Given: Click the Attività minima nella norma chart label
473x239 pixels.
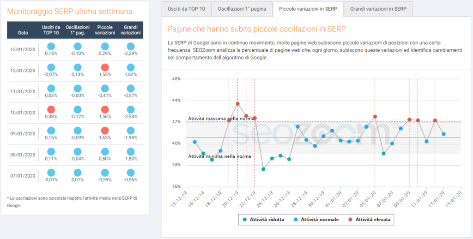Looking at the screenshot, I should [x=219, y=156].
